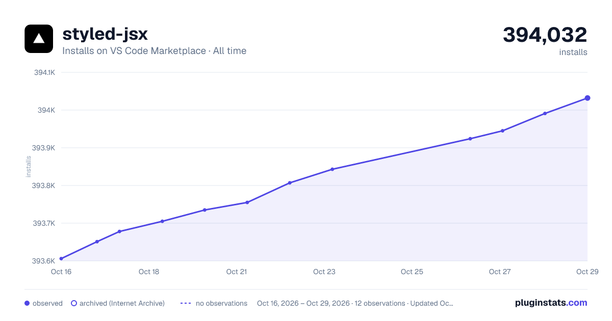Click the date range and observations summary text
Viewport: 612px width, 321px height.
point(355,303)
